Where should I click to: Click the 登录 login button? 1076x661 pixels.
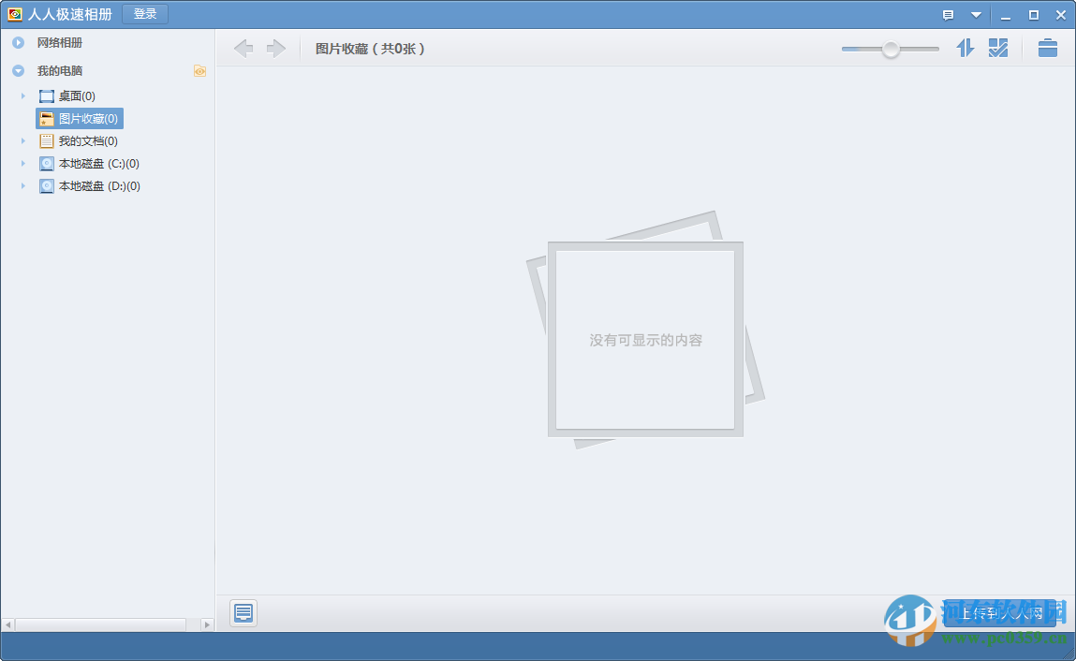pyautogui.click(x=144, y=14)
